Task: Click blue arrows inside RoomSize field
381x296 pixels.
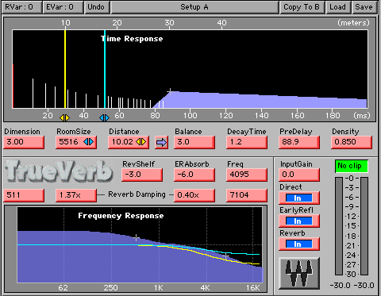Action: click(x=89, y=142)
